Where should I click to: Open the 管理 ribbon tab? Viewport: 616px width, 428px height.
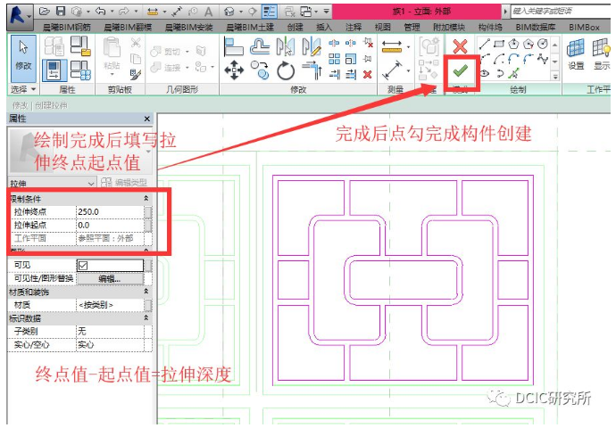pyautogui.click(x=412, y=27)
